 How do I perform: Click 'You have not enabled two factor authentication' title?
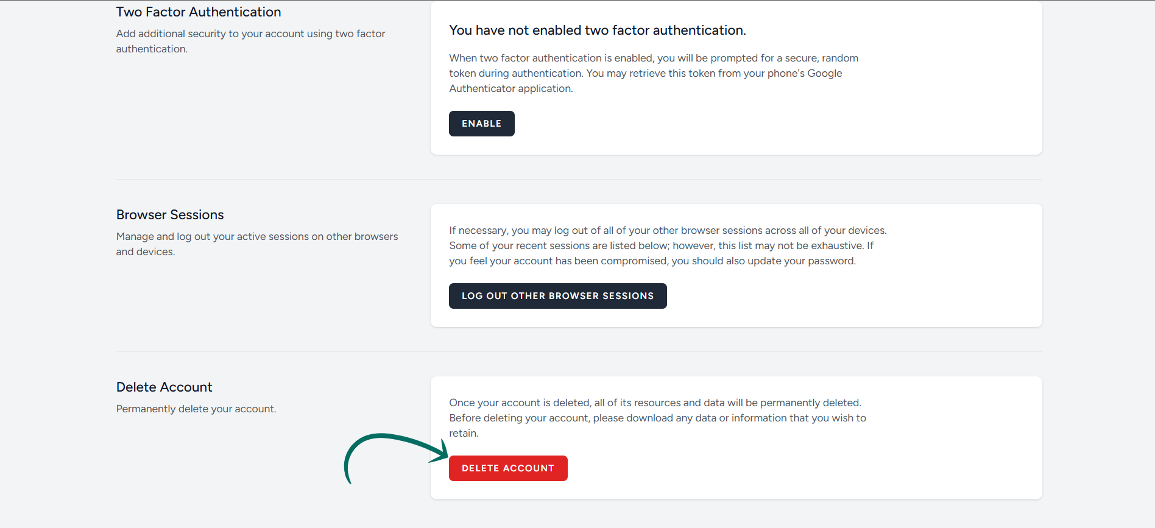pyautogui.click(x=597, y=30)
